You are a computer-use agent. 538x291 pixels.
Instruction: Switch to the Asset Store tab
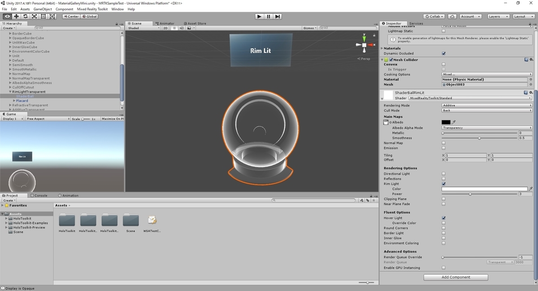(195, 23)
